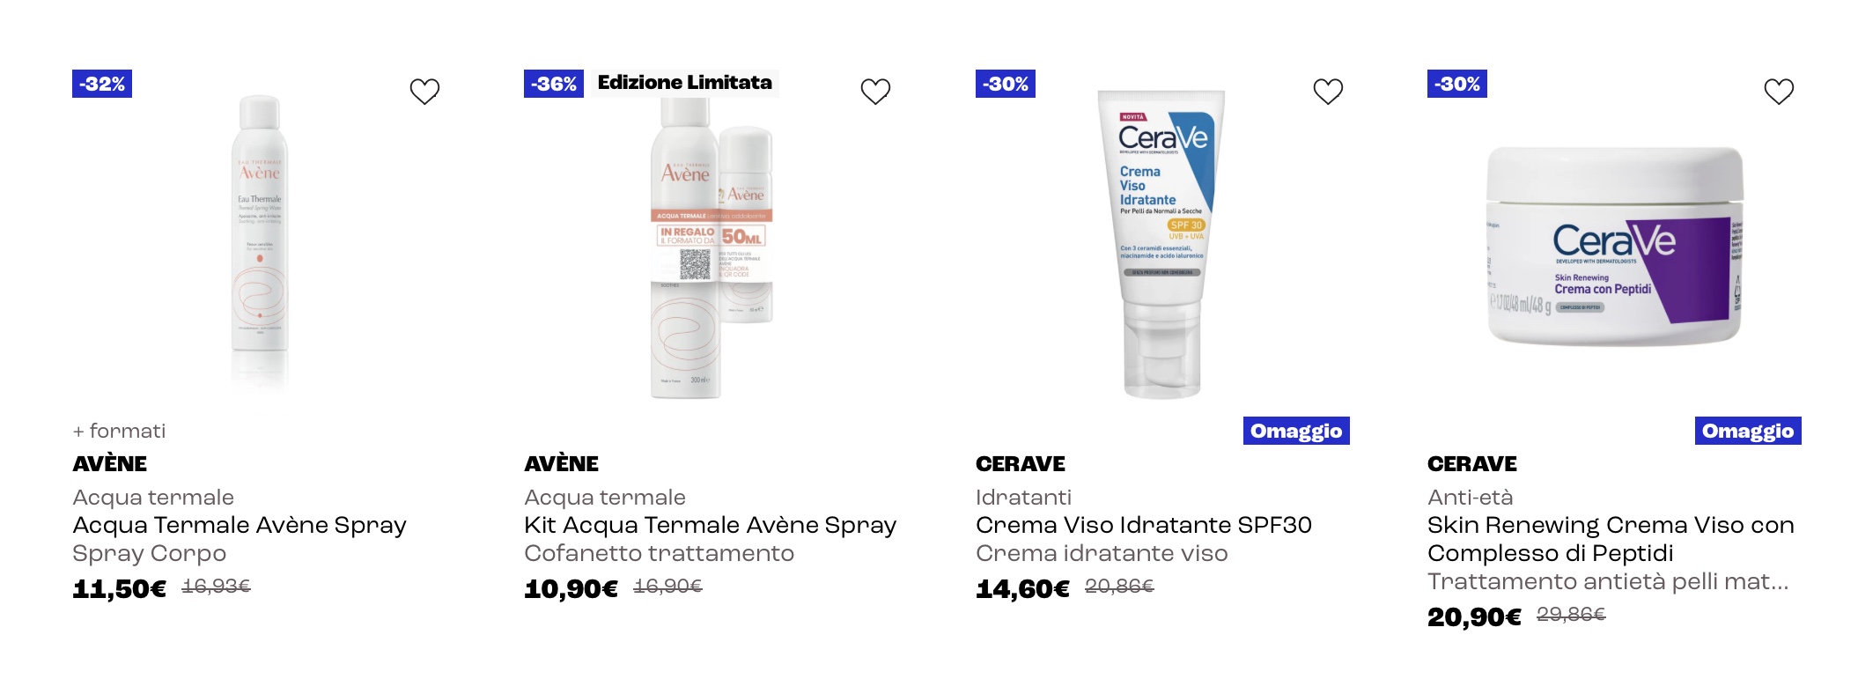
Task: View the CeraVe SPF30 tube image
Action: 1161,244
